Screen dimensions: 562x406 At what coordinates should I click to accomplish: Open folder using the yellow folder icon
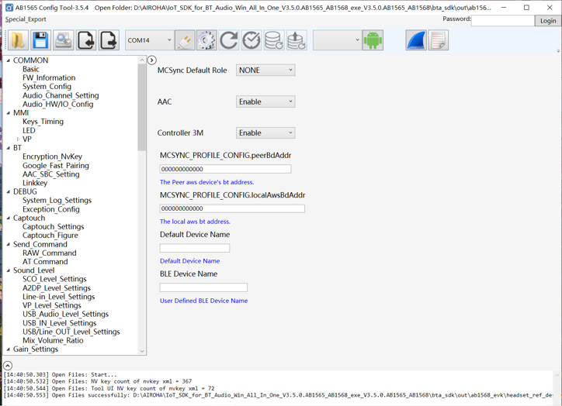point(18,40)
